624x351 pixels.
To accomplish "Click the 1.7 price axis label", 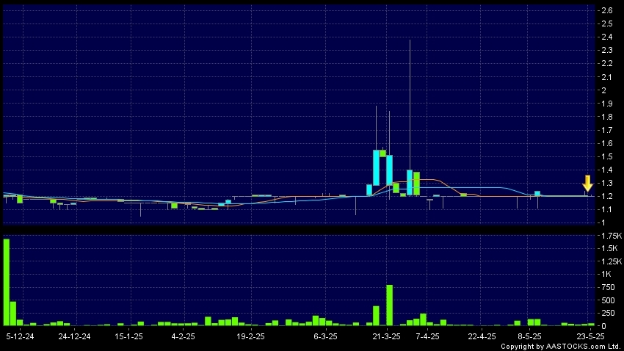I will tap(607, 130).
